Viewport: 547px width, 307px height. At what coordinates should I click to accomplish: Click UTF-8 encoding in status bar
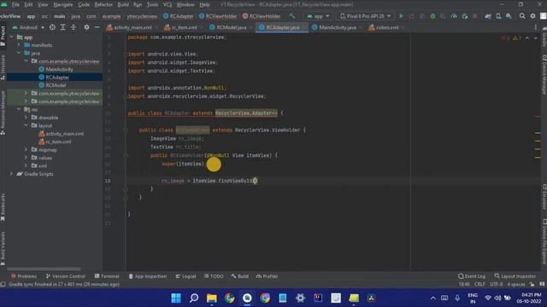coord(496,284)
